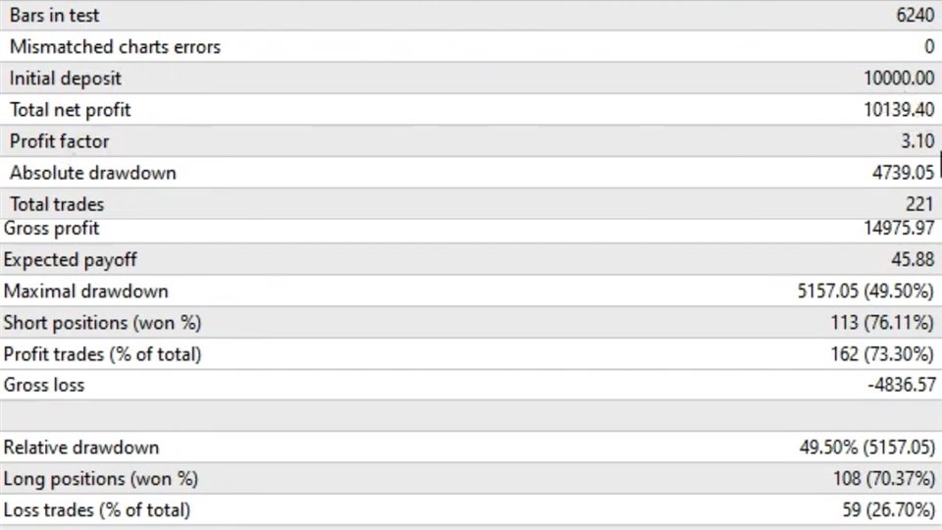Select the value 113 (76.11%)
942x530 pixels.
(882, 323)
